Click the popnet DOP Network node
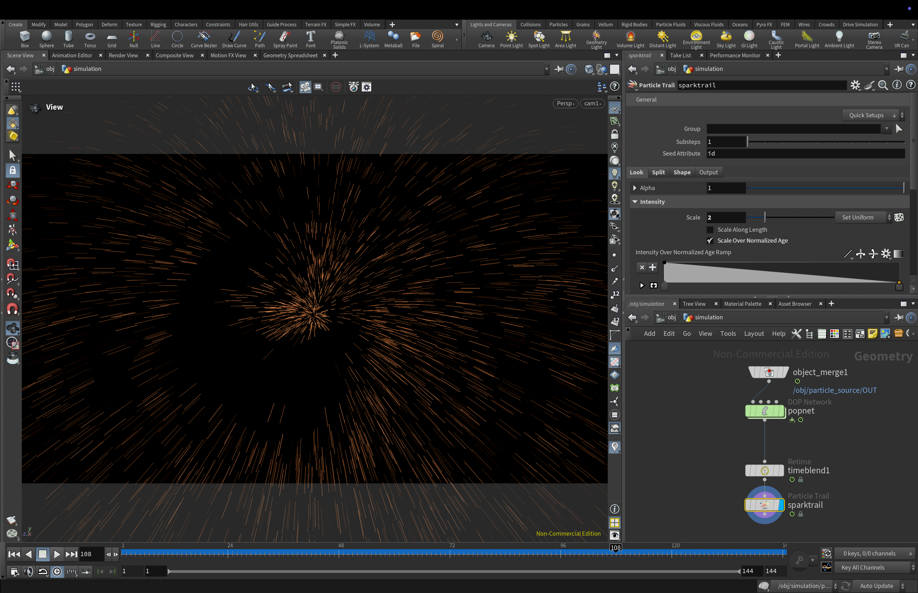 765,411
